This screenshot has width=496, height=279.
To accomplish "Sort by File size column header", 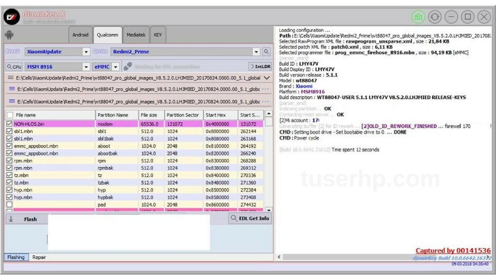I will click(151, 115).
